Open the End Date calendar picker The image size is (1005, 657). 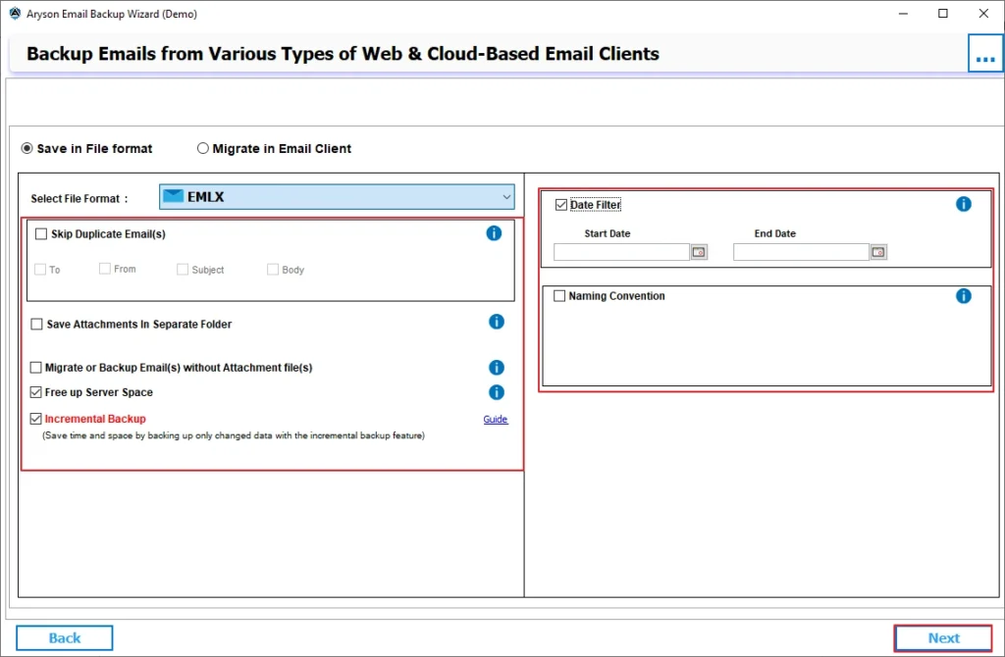[878, 252]
